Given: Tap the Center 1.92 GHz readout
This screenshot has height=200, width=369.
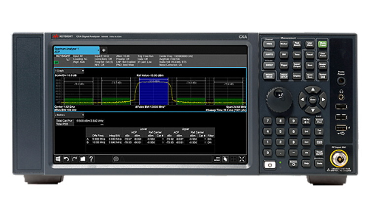Looking at the screenshot, I should (64, 107).
